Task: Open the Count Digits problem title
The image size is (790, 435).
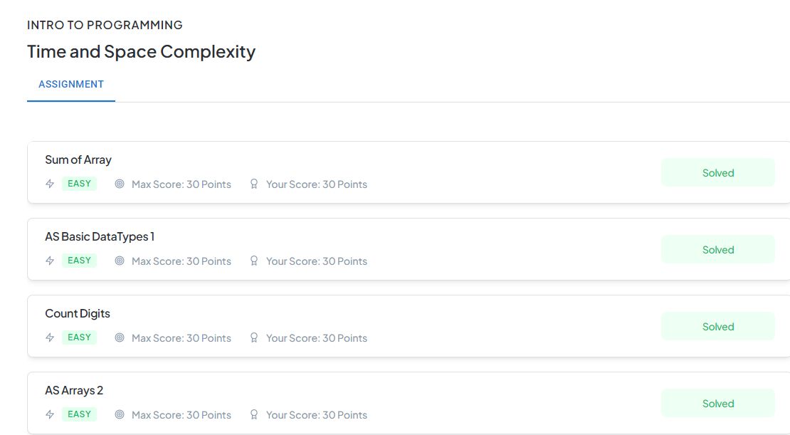Action: (78, 313)
